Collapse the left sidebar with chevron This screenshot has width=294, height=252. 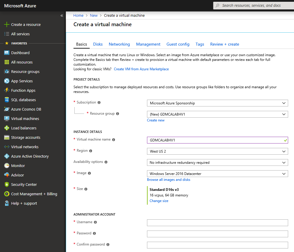point(62,16)
